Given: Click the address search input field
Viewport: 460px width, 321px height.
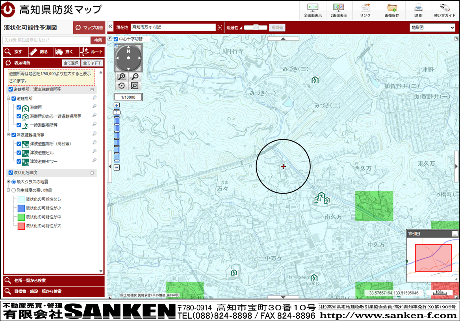Looking at the screenshot, I should tap(46, 40).
